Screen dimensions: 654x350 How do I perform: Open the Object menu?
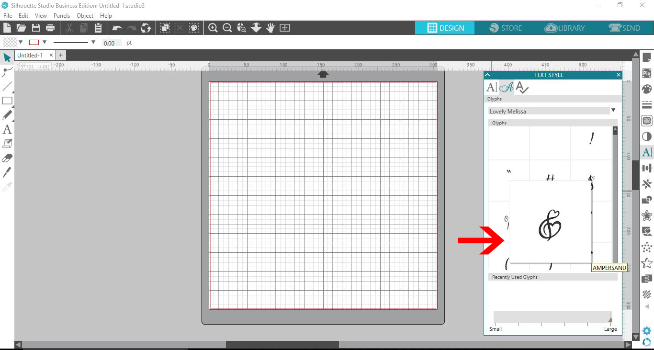tap(85, 16)
